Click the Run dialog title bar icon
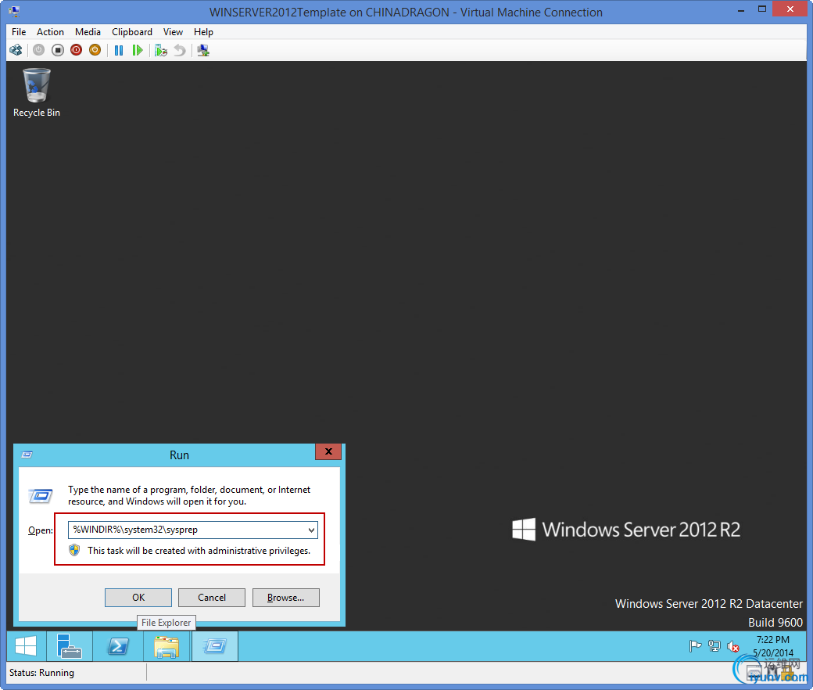The width and height of the screenshot is (813, 690). click(27, 455)
